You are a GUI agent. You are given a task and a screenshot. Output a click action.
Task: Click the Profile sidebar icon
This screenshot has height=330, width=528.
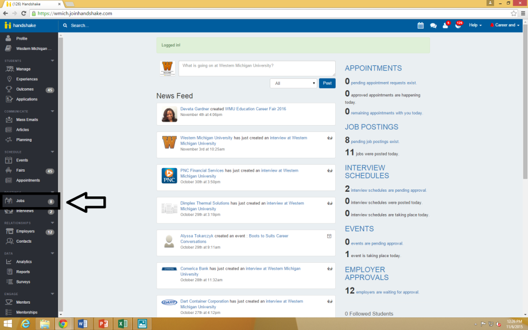[x=9, y=38]
